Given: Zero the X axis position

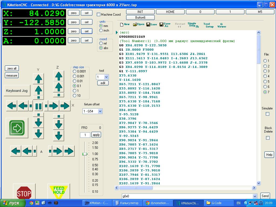Looking at the screenshot, I should click(x=74, y=13).
